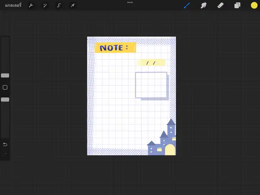260x195 pixels.
Task: Activate the Transform arrow tool
Action: point(73,6)
